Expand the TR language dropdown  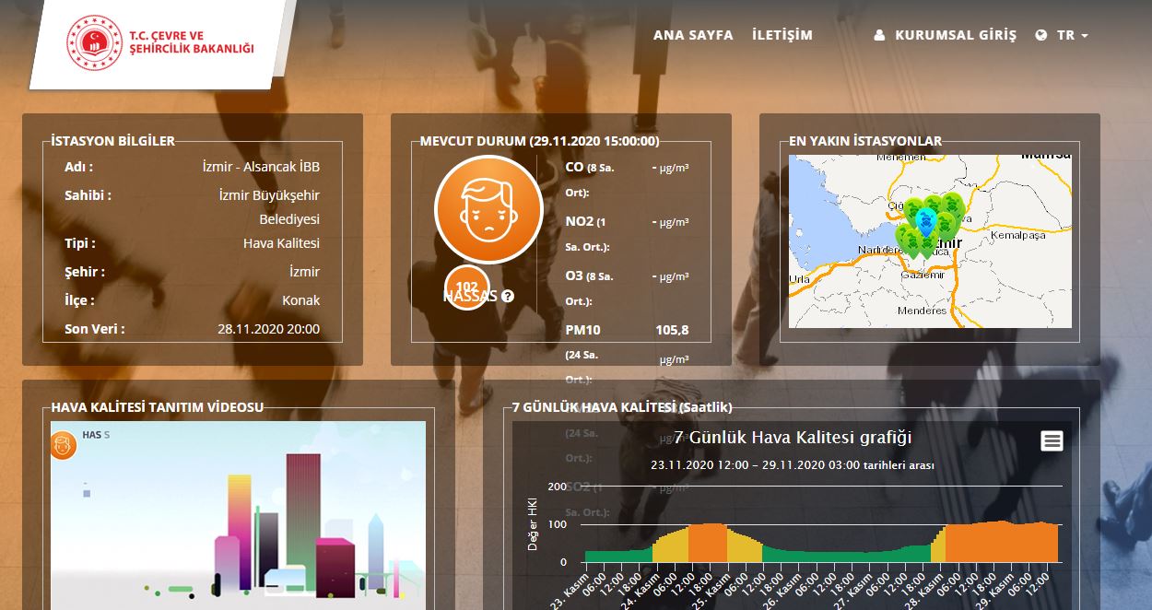1072,35
